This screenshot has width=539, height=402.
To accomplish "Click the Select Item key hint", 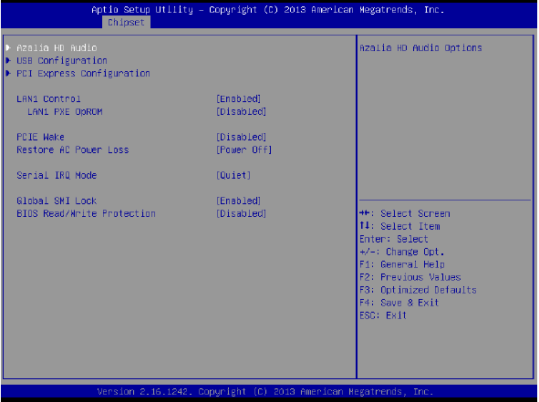I will [399, 226].
